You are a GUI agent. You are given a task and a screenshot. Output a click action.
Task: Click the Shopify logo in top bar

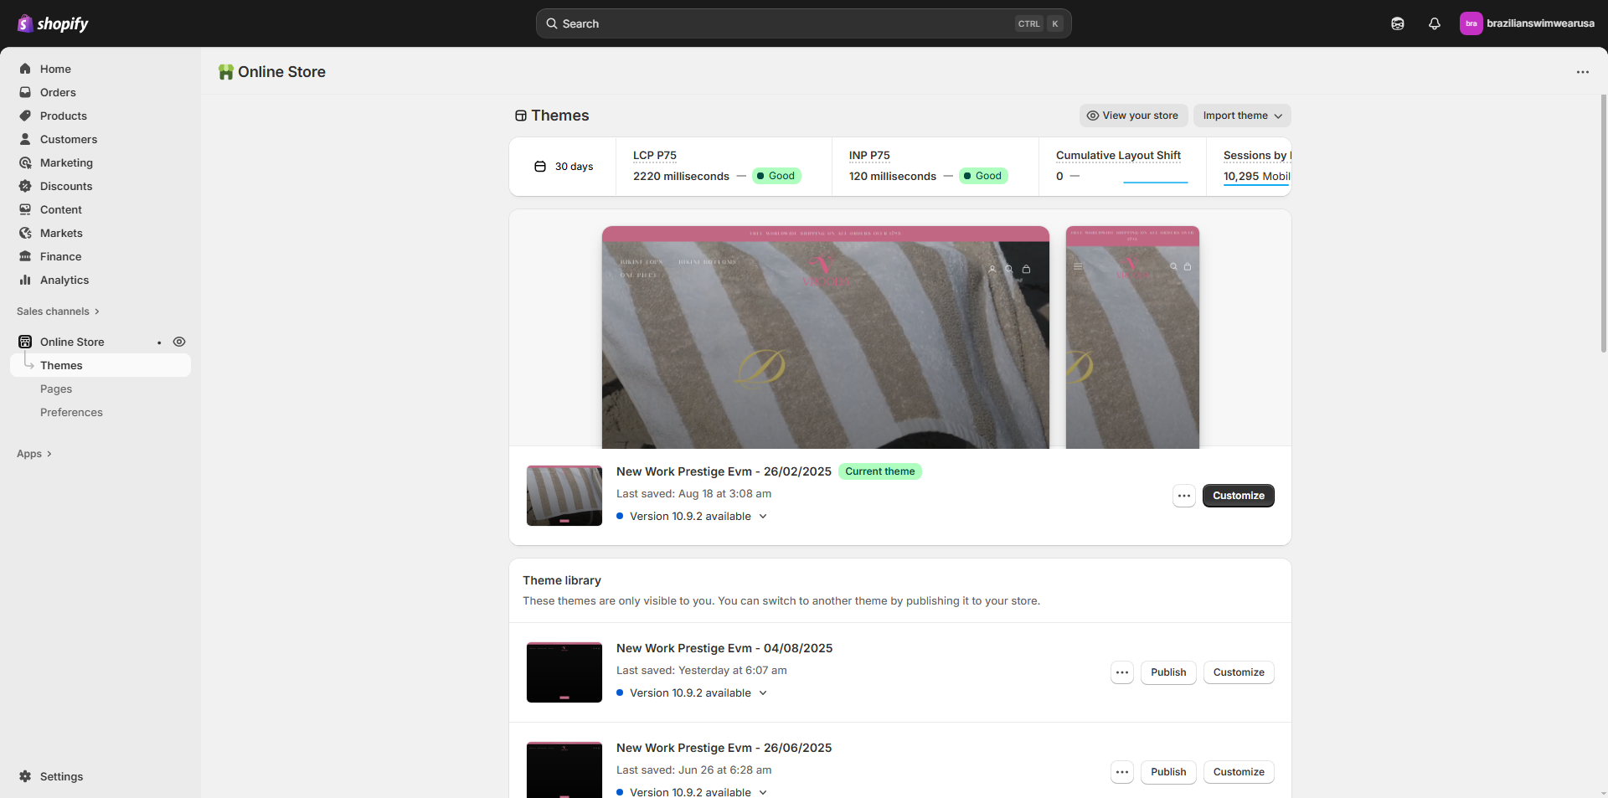pos(53,23)
